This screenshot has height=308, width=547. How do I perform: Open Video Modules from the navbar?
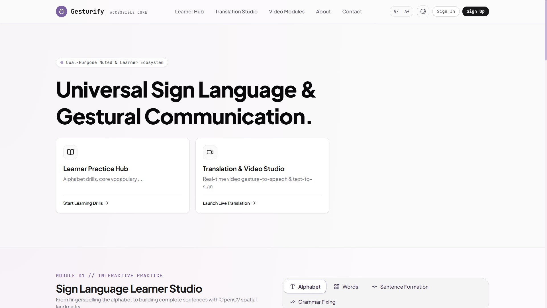pyautogui.click(x=287, y=11)
